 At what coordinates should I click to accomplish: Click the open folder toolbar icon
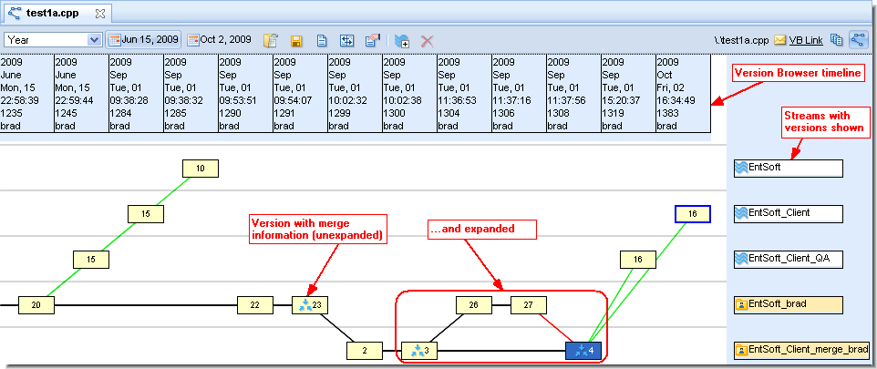(271, 41)
